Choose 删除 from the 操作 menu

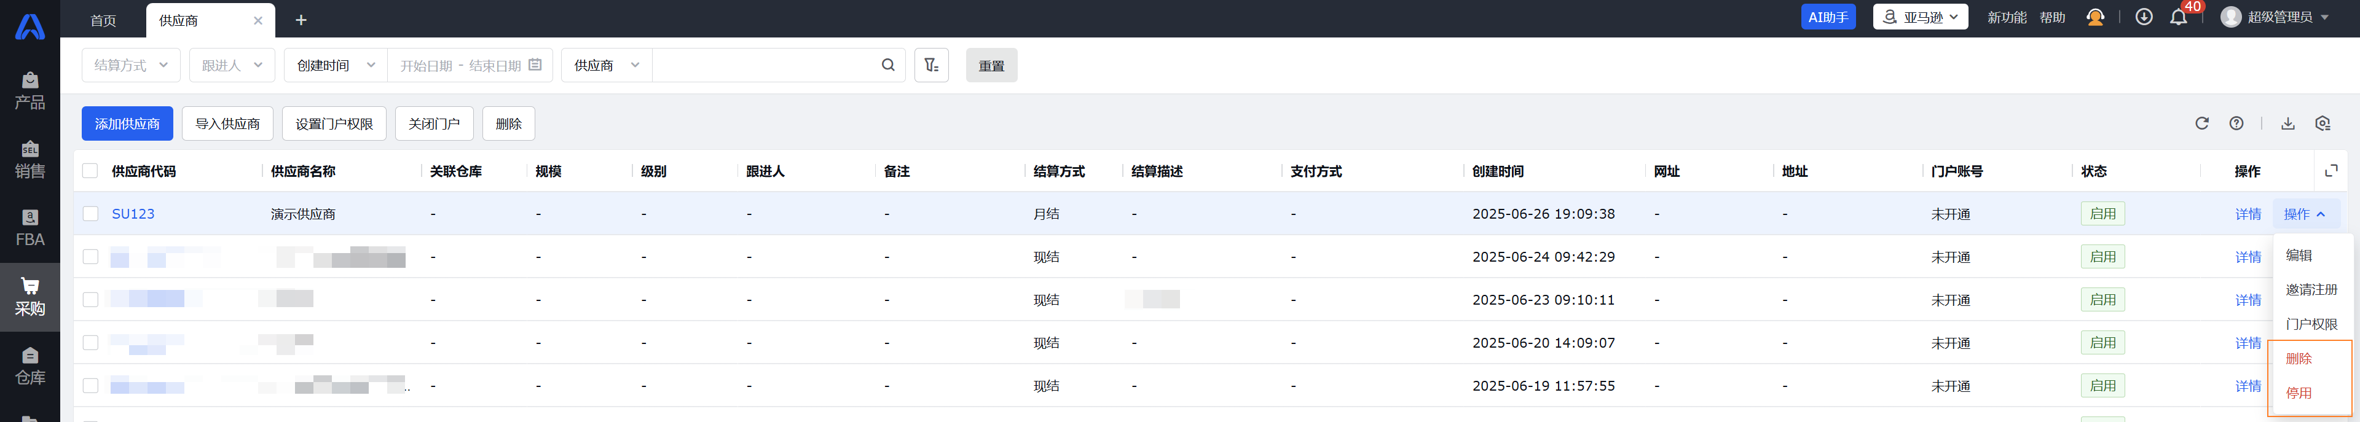click(x=2299, y=359)
